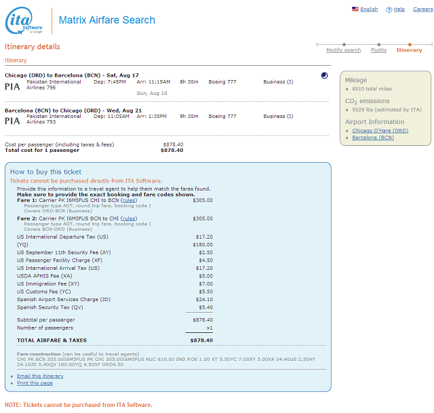This screenshot has height=413, width=434.
Task: Open the Careers link
Action: point(423,9)
